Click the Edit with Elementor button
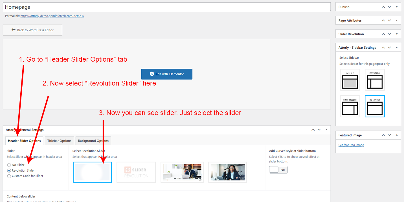This screenshot has width=404, height=202. tap(167, 74)
